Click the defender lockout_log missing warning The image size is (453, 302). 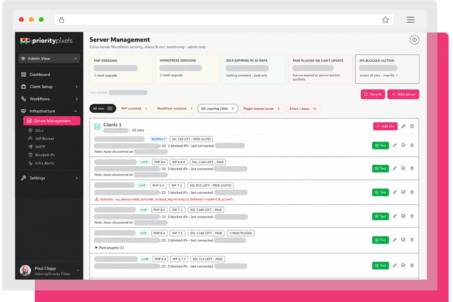click(x=164, y=199)
